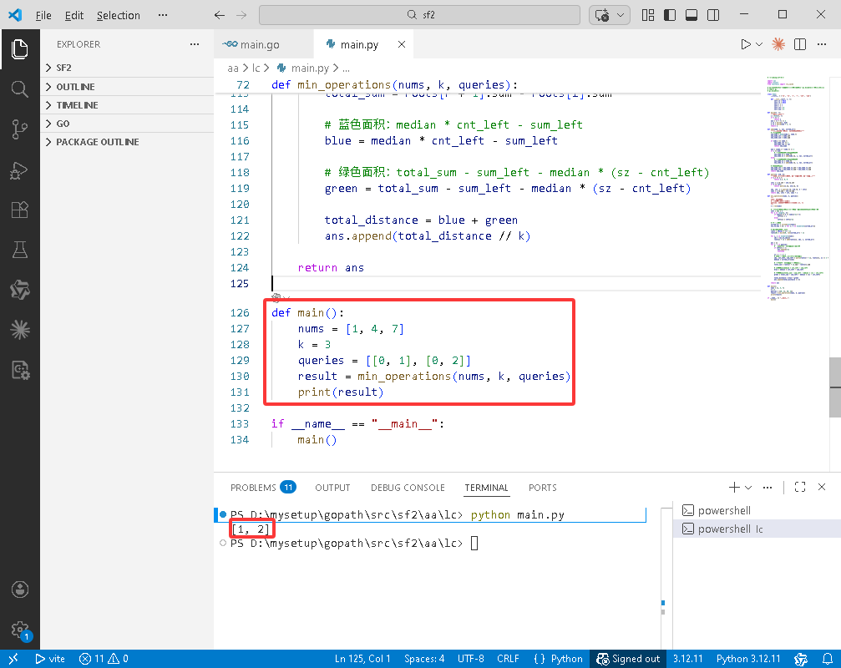
Task: Click vite button in status bar
Action: click(x=50, y=659)
